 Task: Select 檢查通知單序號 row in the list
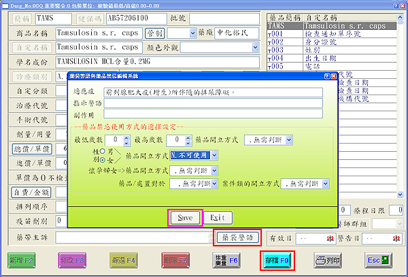tap(333, 33)
